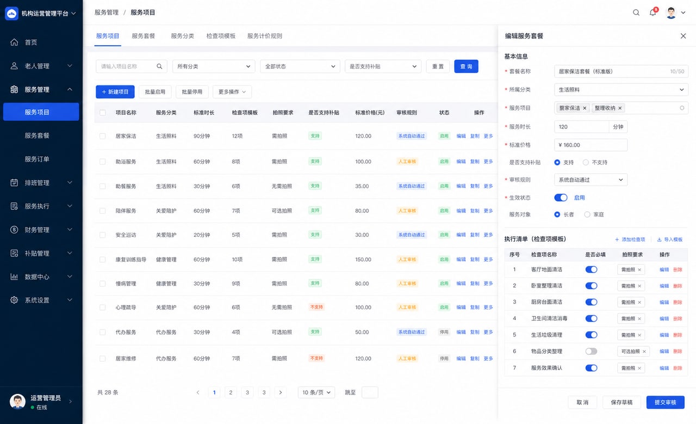Switch to the 检查项模板 tab
Viewport: 696px width, 424px height.
point(221,36)
